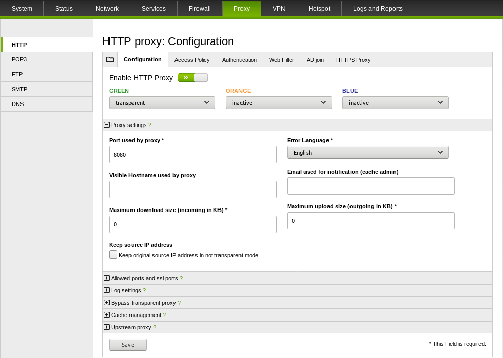This screenshot has height=358, width=503.
Task: Click the folder icon beside Configuration tab
Action: [x=110, y=59]
